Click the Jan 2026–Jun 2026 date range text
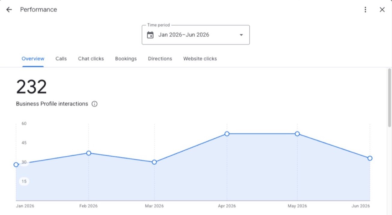This screenshot has height=215, width=392. tap(184, 35)
